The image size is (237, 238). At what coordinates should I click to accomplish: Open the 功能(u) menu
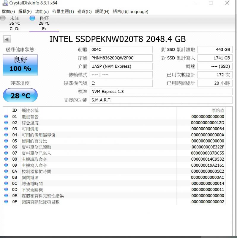click(x=42, y=12)
